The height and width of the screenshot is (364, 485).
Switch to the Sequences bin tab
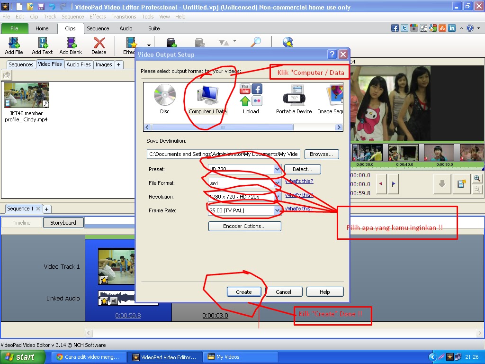(x=21, y=64)
